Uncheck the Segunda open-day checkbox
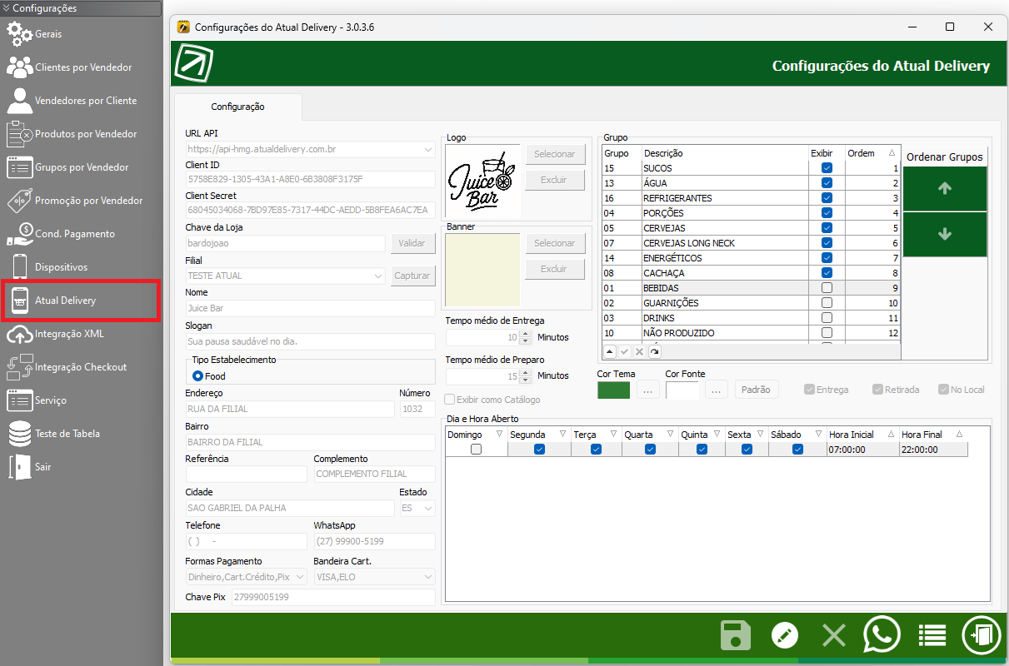The width and height of the screenshot is (1009, 666). pyautogui.click(x=539, y=450)
